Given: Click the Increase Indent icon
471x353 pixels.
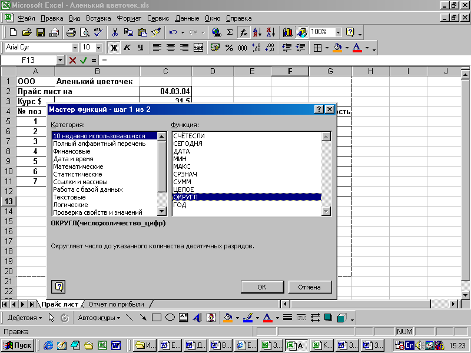Looking at the screenshot, I should pos(300,48).
